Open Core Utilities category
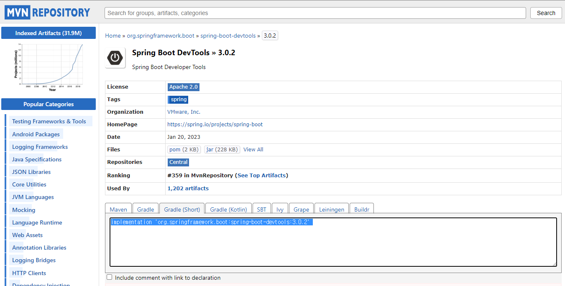The image size is (565, 286). click(x=29, y=184)
